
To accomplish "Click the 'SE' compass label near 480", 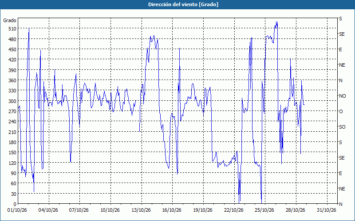I will [x=342, y=34].
